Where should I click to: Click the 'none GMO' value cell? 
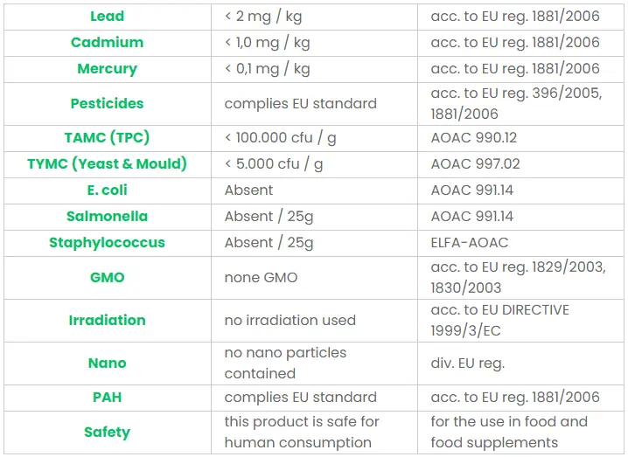(x=261, y=277)
